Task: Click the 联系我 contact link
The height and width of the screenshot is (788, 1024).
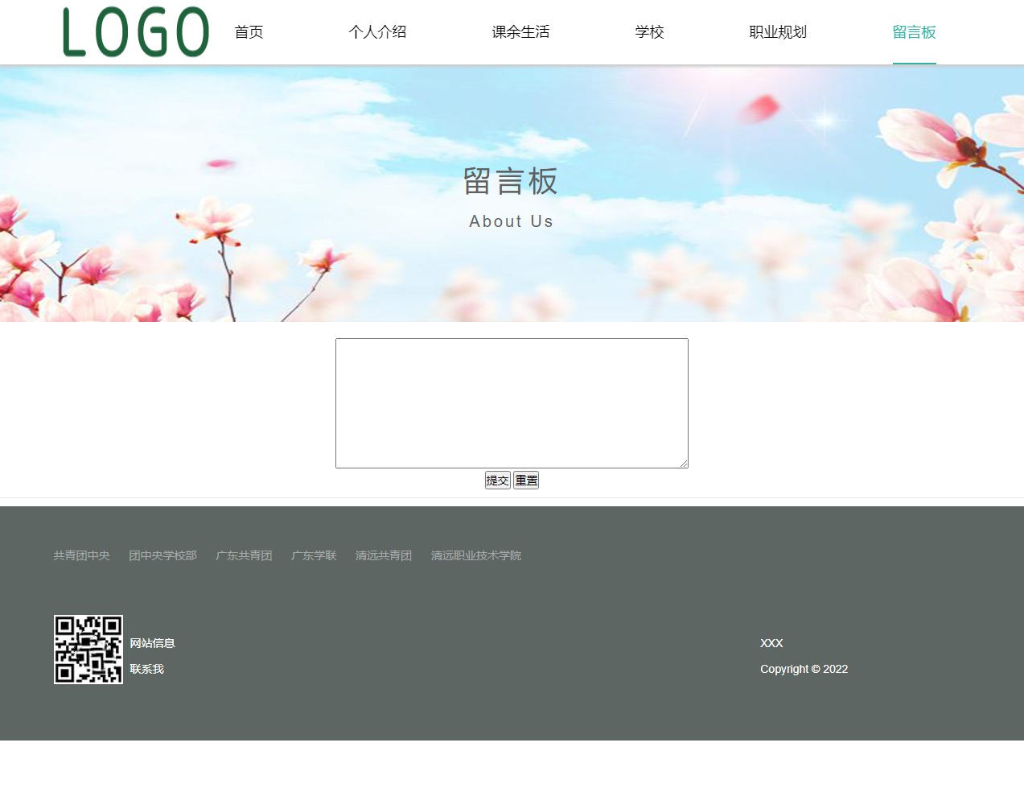Action: [x=147, y=669]
